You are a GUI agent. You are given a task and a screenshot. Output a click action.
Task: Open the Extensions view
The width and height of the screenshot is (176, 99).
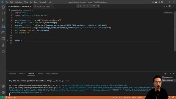(3, 32)
